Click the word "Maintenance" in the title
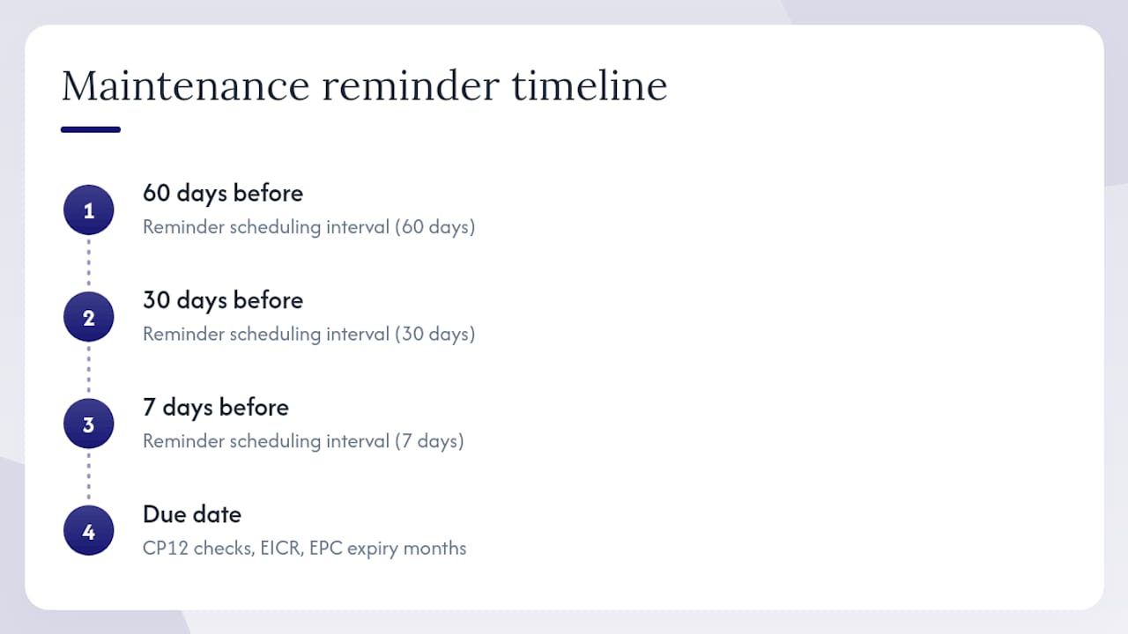 tap(186, 86)
